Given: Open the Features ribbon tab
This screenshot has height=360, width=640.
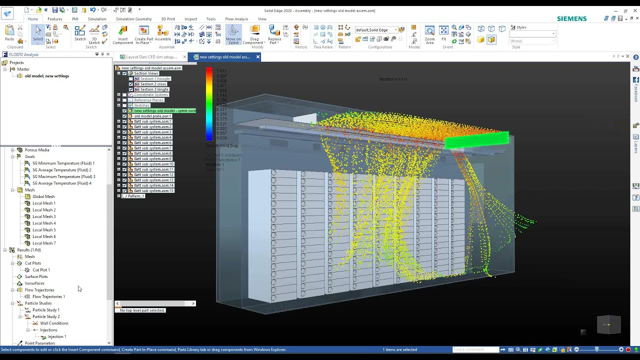Looking at the screenshot, I should coord(55,19).
